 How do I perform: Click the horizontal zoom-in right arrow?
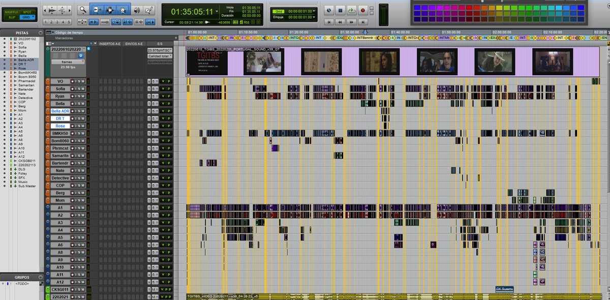[70, 10]
